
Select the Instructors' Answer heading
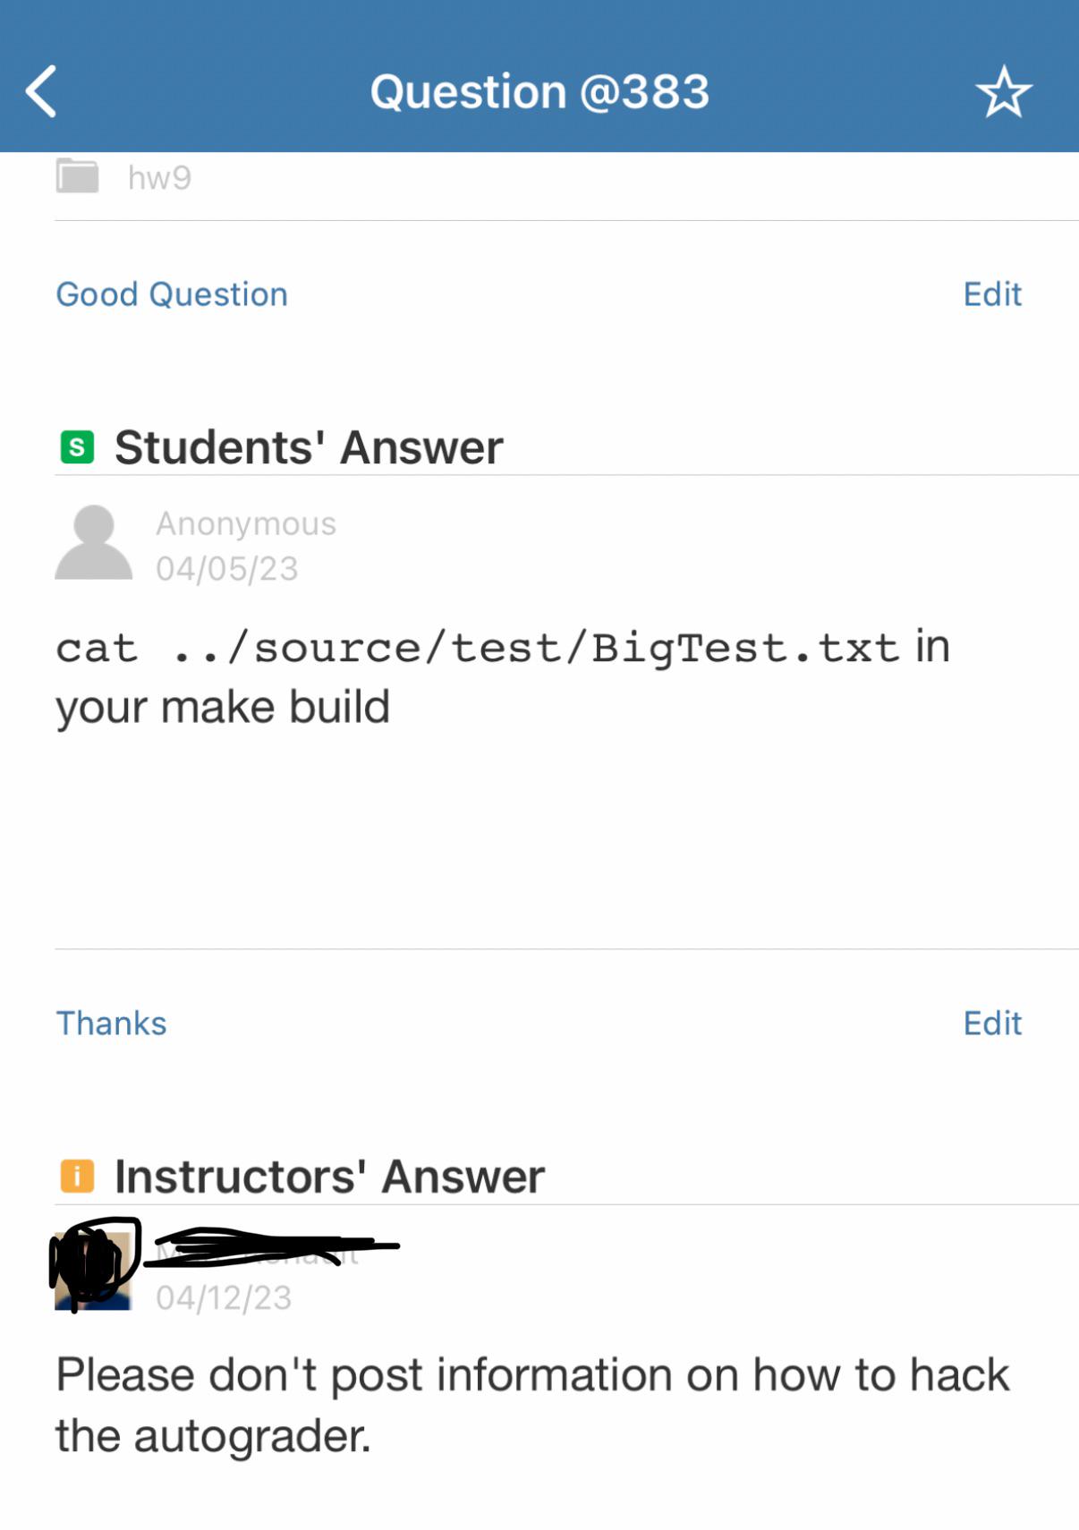(x=329, y=1177)
